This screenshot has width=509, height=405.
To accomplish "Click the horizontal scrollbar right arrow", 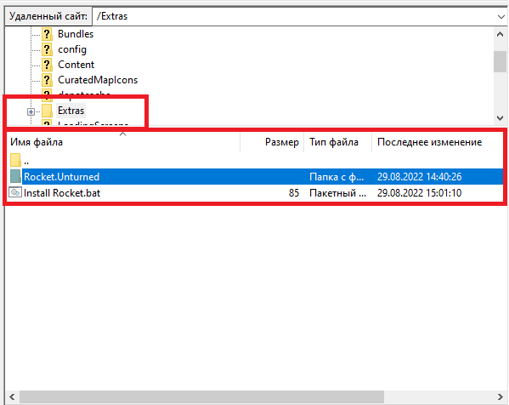I will tap(501, 396).
